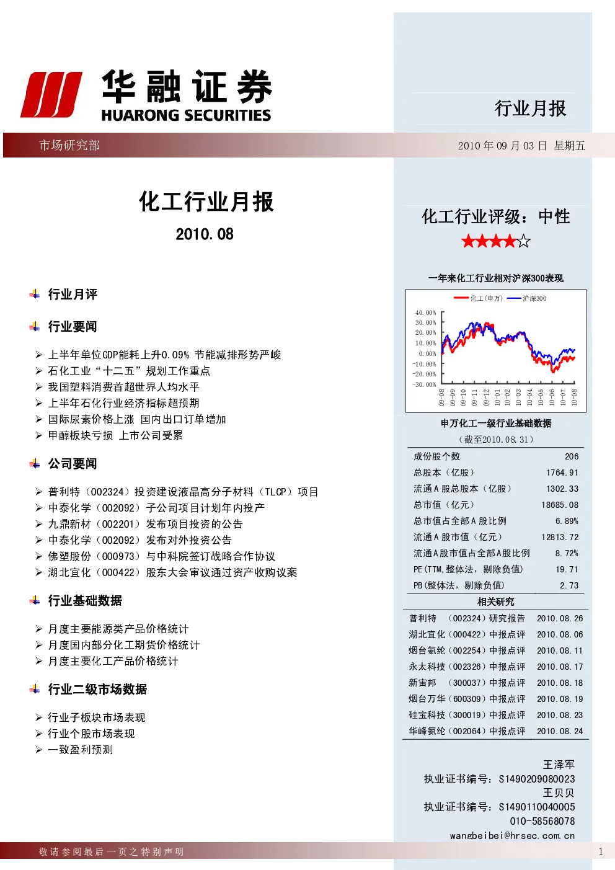Click the email wangbeibei@hrsec.com.cn
The image size is (615, 870).
coord(513,835)
